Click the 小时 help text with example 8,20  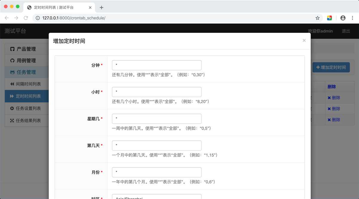161,101
